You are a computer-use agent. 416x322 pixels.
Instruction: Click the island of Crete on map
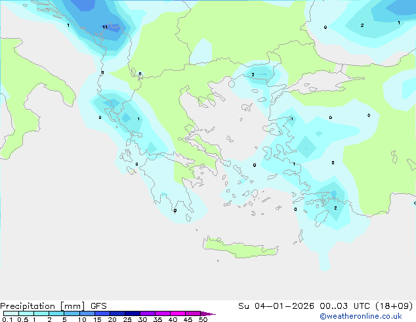(x=241, y=248)
